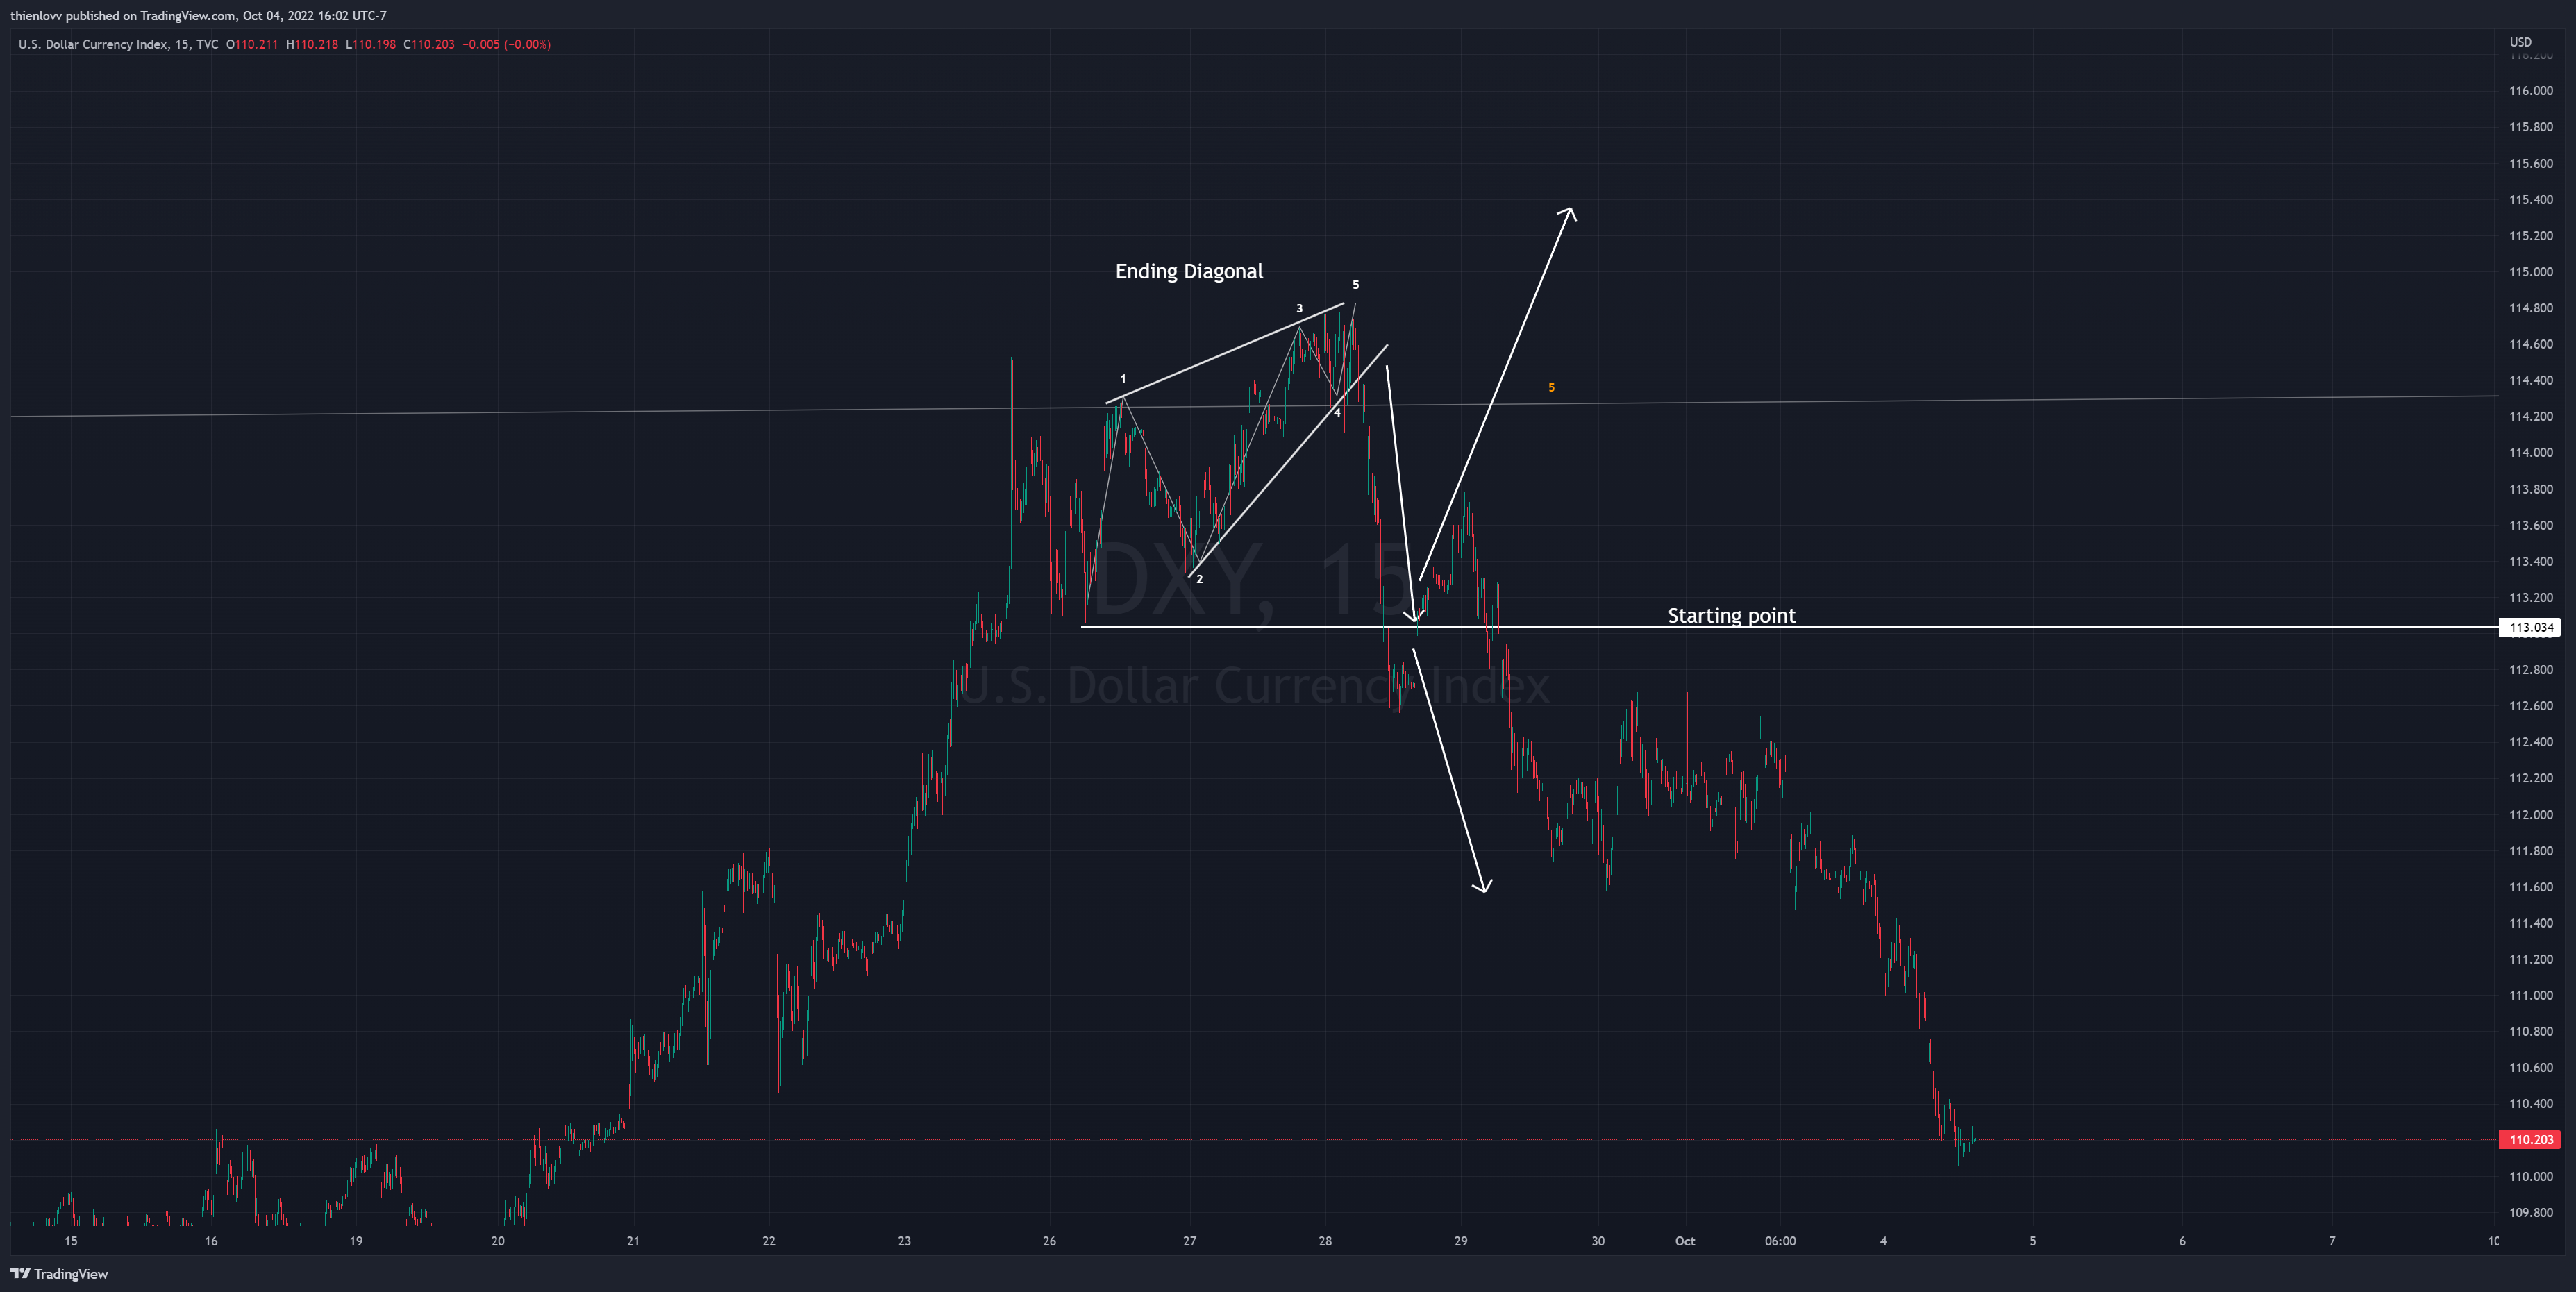Click the close value C110.203 in legend
Viewport: 2576px width, 1292px height.
tap(429, 44)
